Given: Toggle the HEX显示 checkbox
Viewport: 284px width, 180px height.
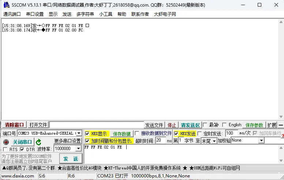Looking at the screenshot, I should coord(87,134).
